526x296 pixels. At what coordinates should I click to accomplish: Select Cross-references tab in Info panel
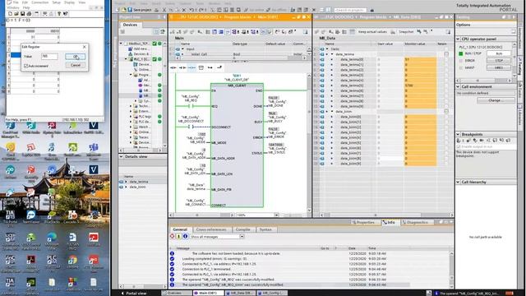pos(211,229)
